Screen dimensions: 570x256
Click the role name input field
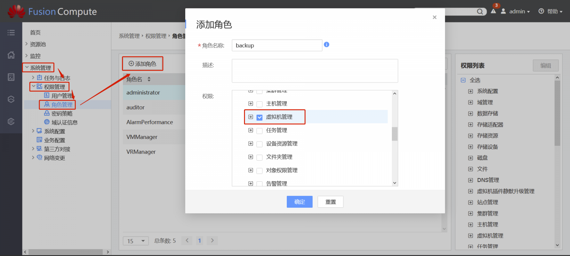tap(277, 45)
